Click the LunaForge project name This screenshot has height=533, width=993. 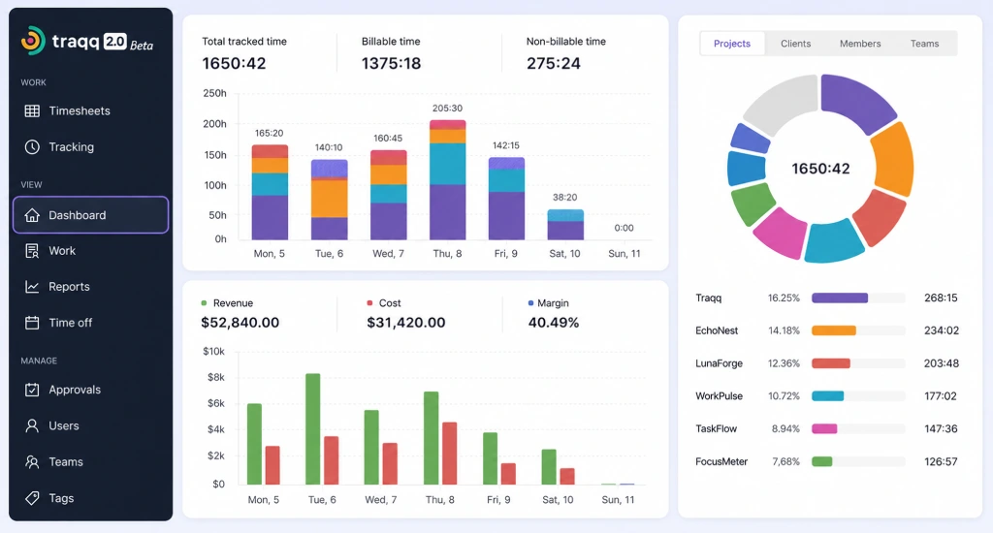(719, 363)
